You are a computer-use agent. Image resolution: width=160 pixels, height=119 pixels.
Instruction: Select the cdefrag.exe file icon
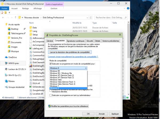(x=31, y=48)
